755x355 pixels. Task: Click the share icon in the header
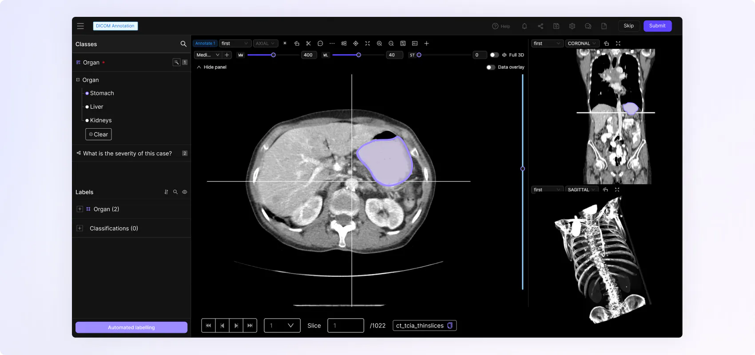click(x=540, y=26)
